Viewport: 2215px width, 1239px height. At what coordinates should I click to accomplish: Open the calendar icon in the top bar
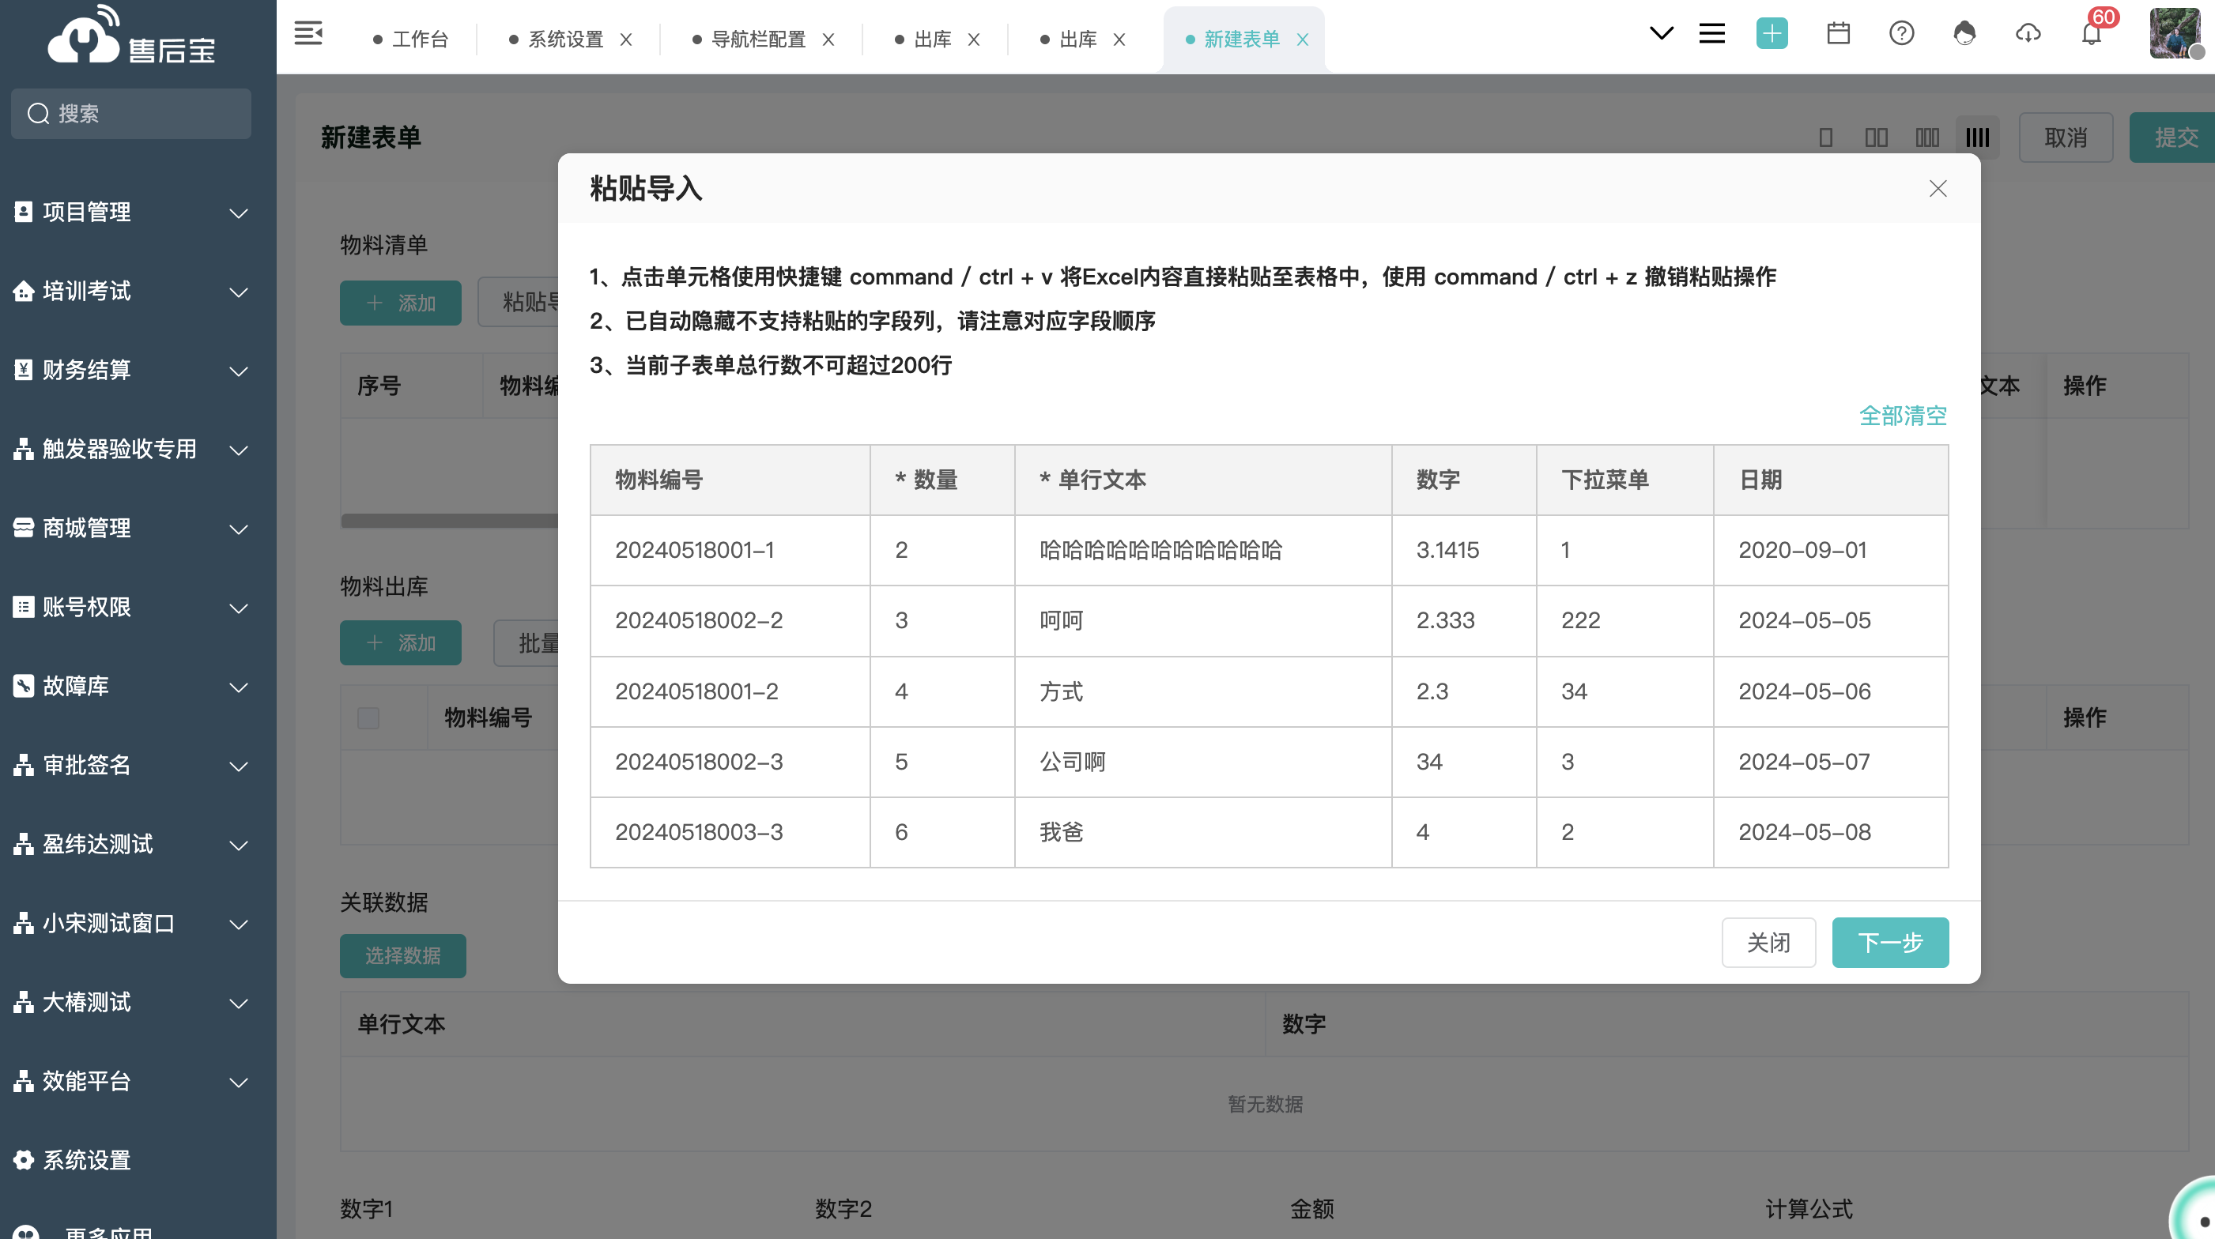click(1839, 34)
